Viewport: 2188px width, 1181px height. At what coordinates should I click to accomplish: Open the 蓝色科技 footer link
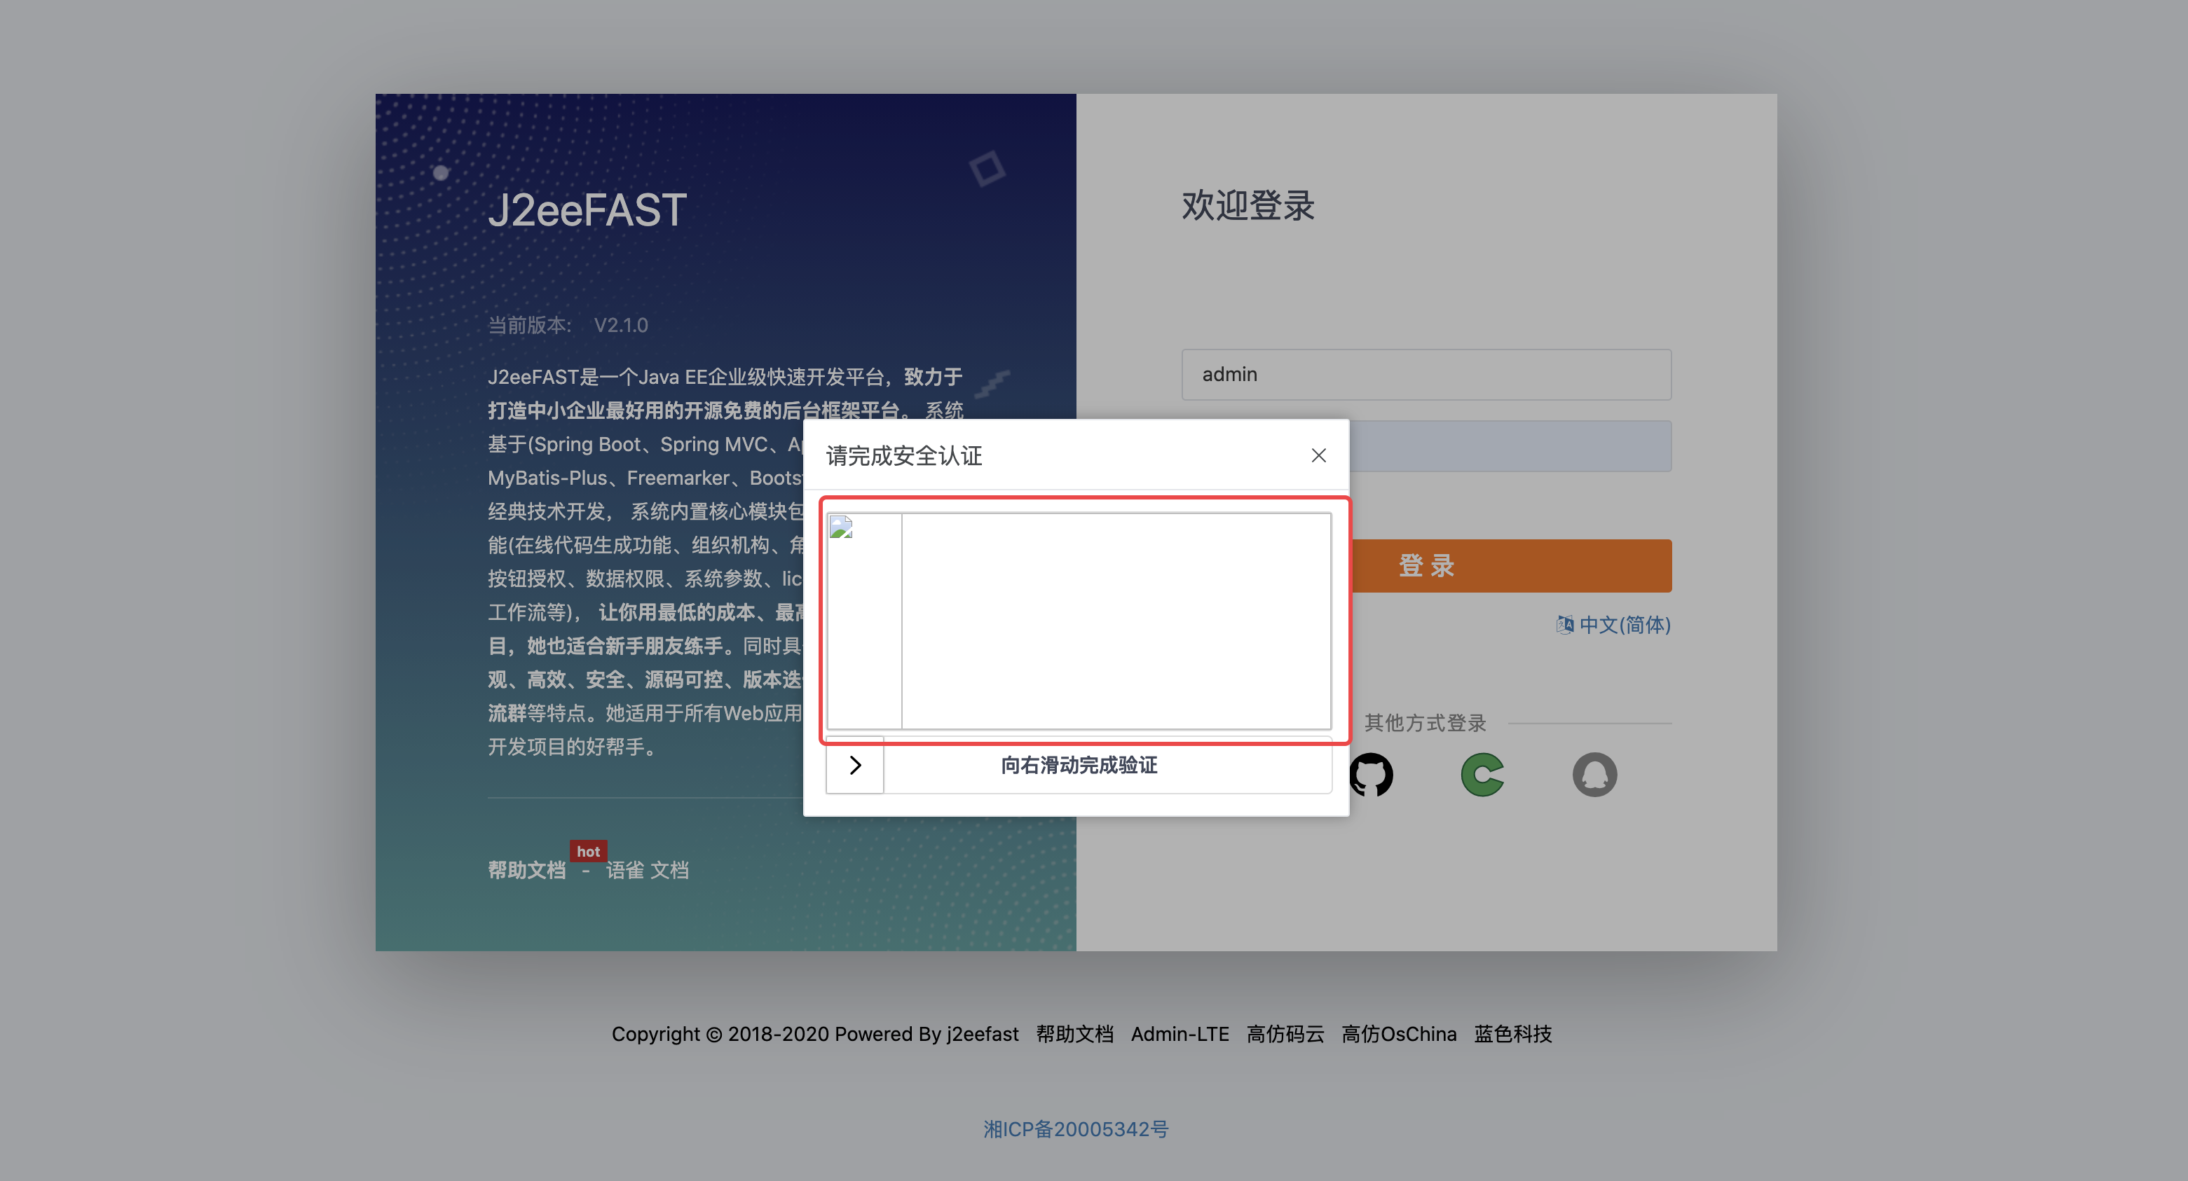[1512, 1034]
